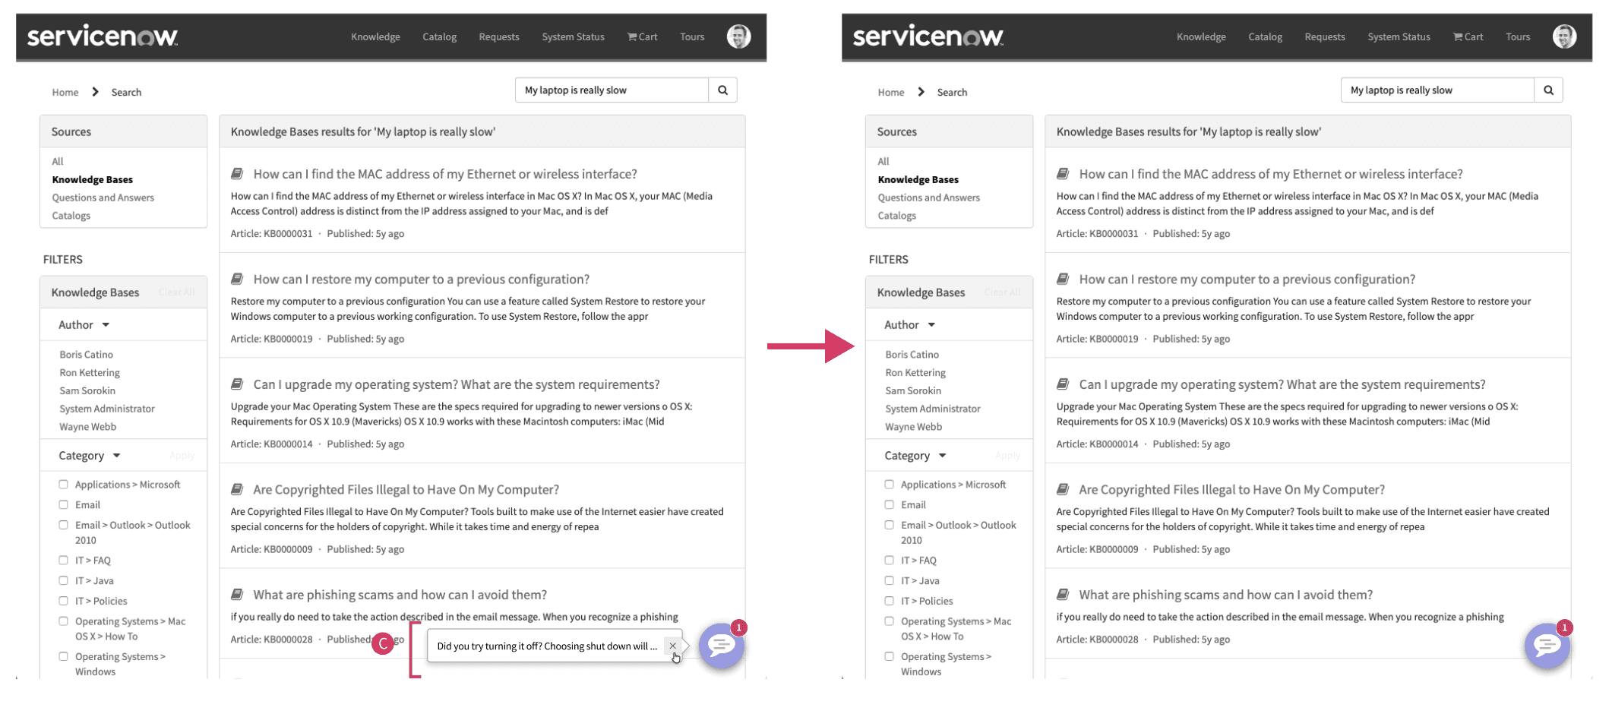The width and height of the screenshot is (1612, 714).
Task: Click the breadcrumb chevron after Home, left screenshot
Action: point(95,92)
